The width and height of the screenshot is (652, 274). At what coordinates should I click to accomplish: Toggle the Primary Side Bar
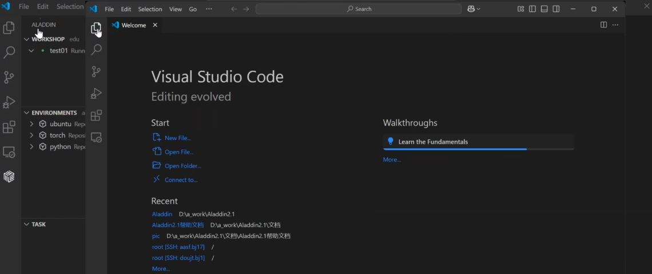point(532,9)
